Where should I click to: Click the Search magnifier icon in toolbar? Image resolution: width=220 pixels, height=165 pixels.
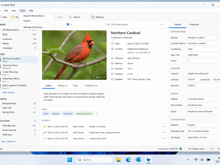click(x=70, y=17)
